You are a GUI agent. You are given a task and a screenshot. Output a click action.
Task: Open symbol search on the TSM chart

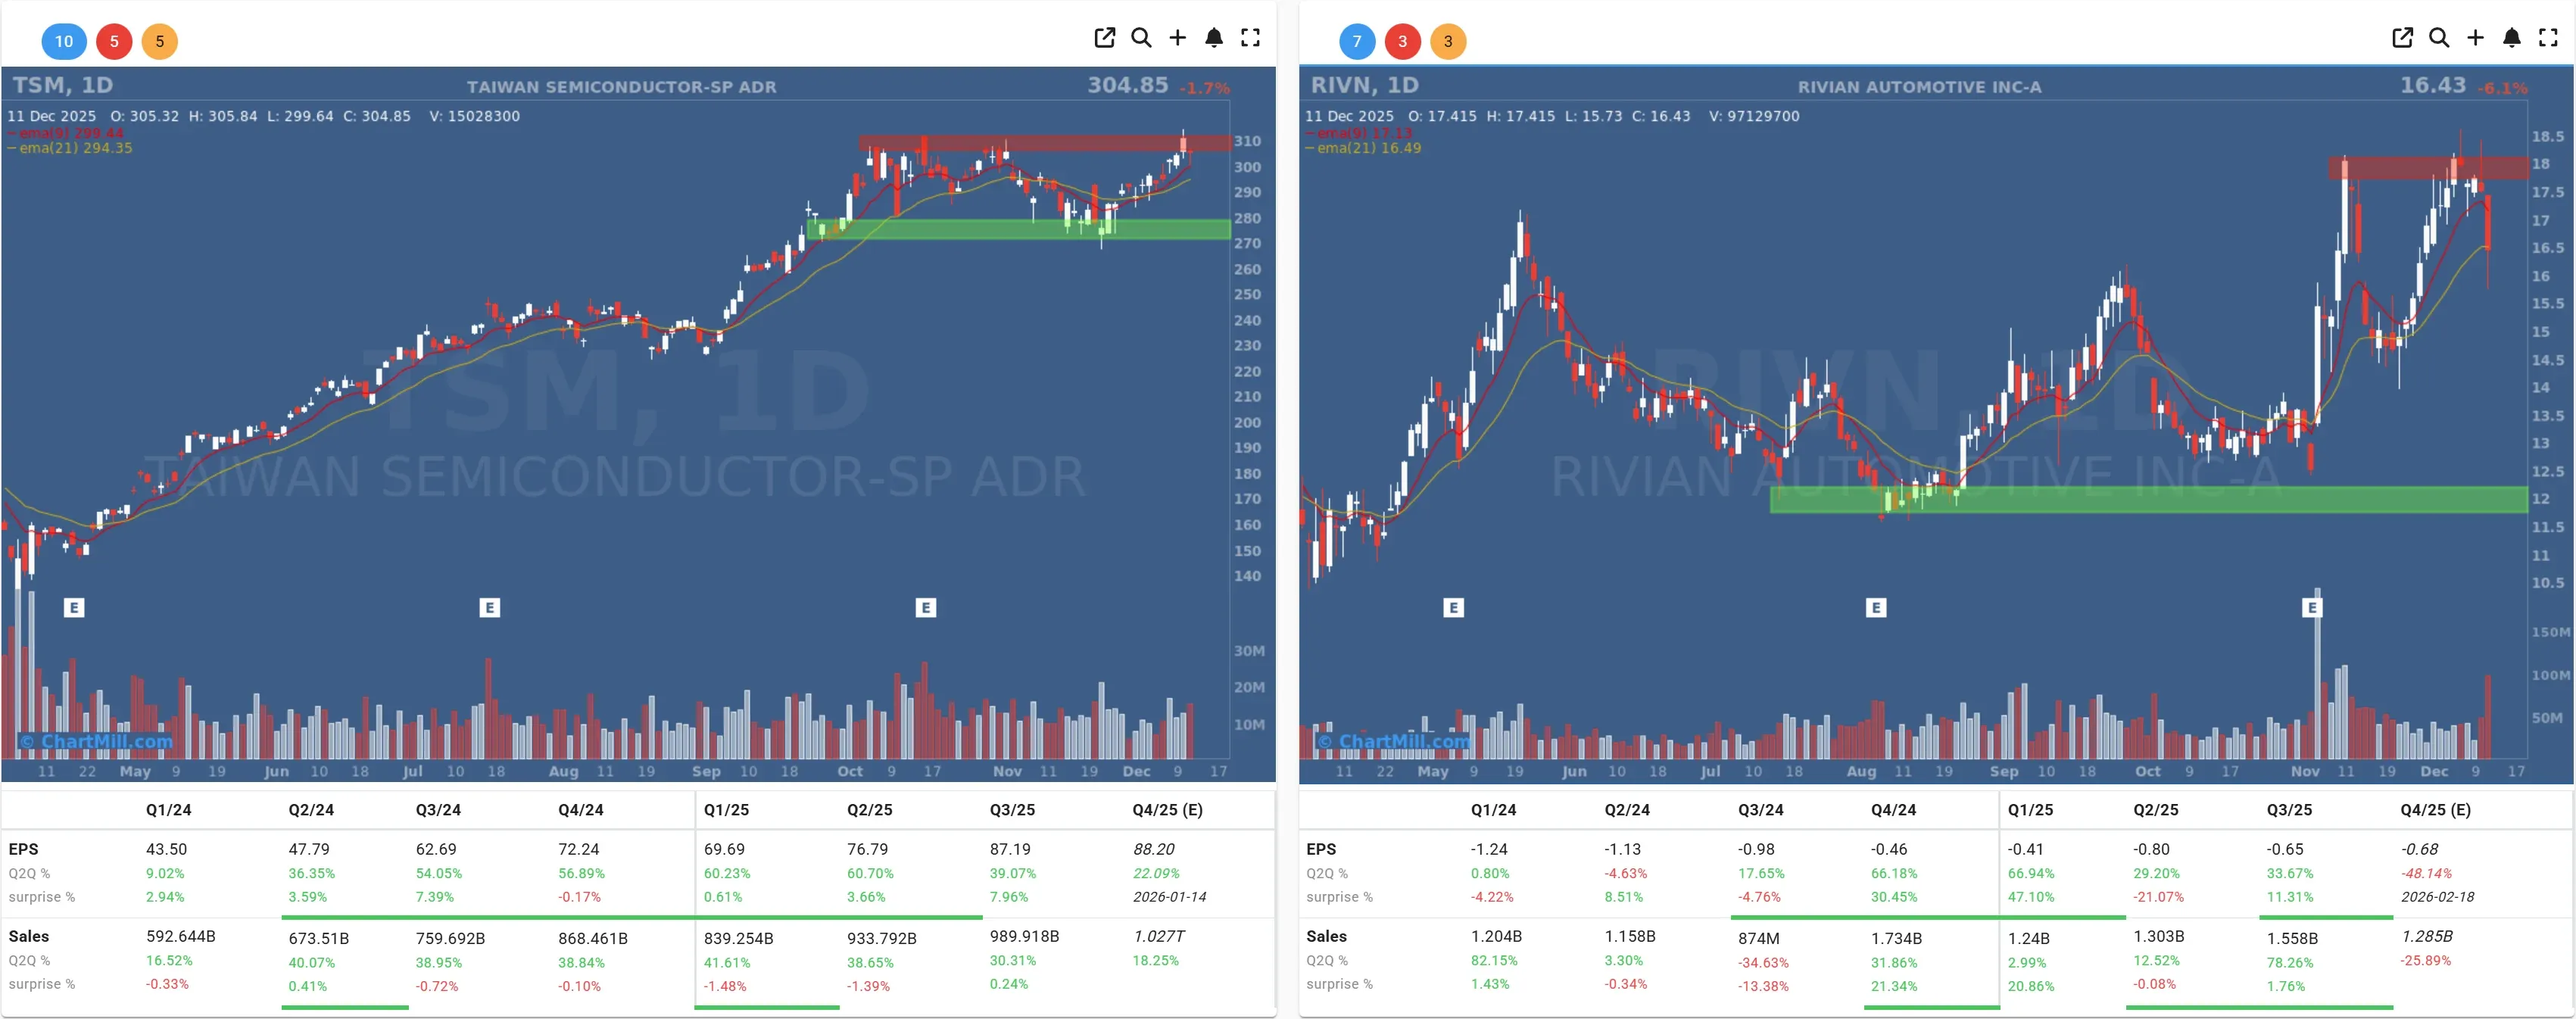pyautogui.click(x=1141, y=38)
